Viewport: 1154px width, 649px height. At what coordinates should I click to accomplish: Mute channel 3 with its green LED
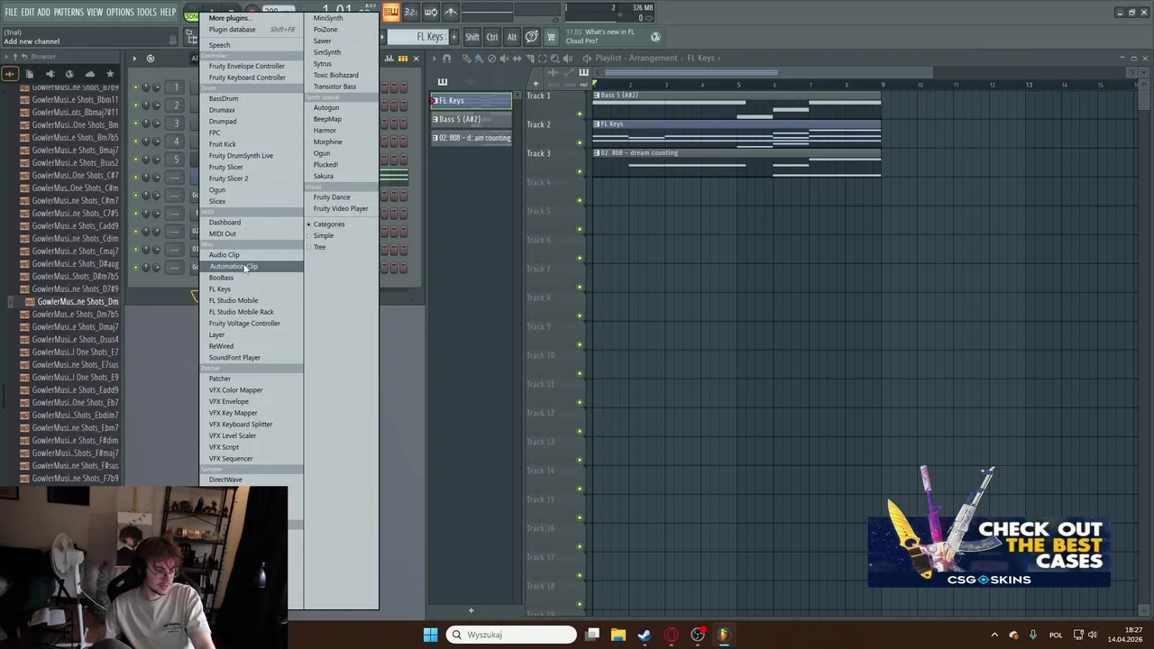click(x=136, y=123)
